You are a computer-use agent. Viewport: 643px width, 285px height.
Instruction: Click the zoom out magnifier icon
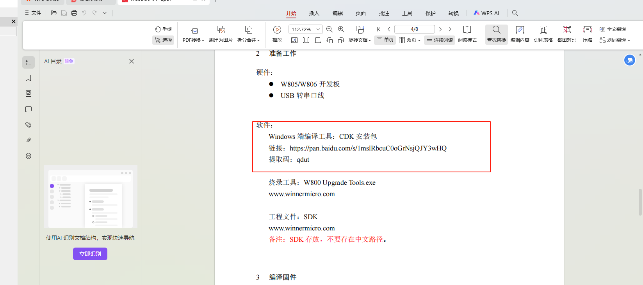tap(330, 29)
